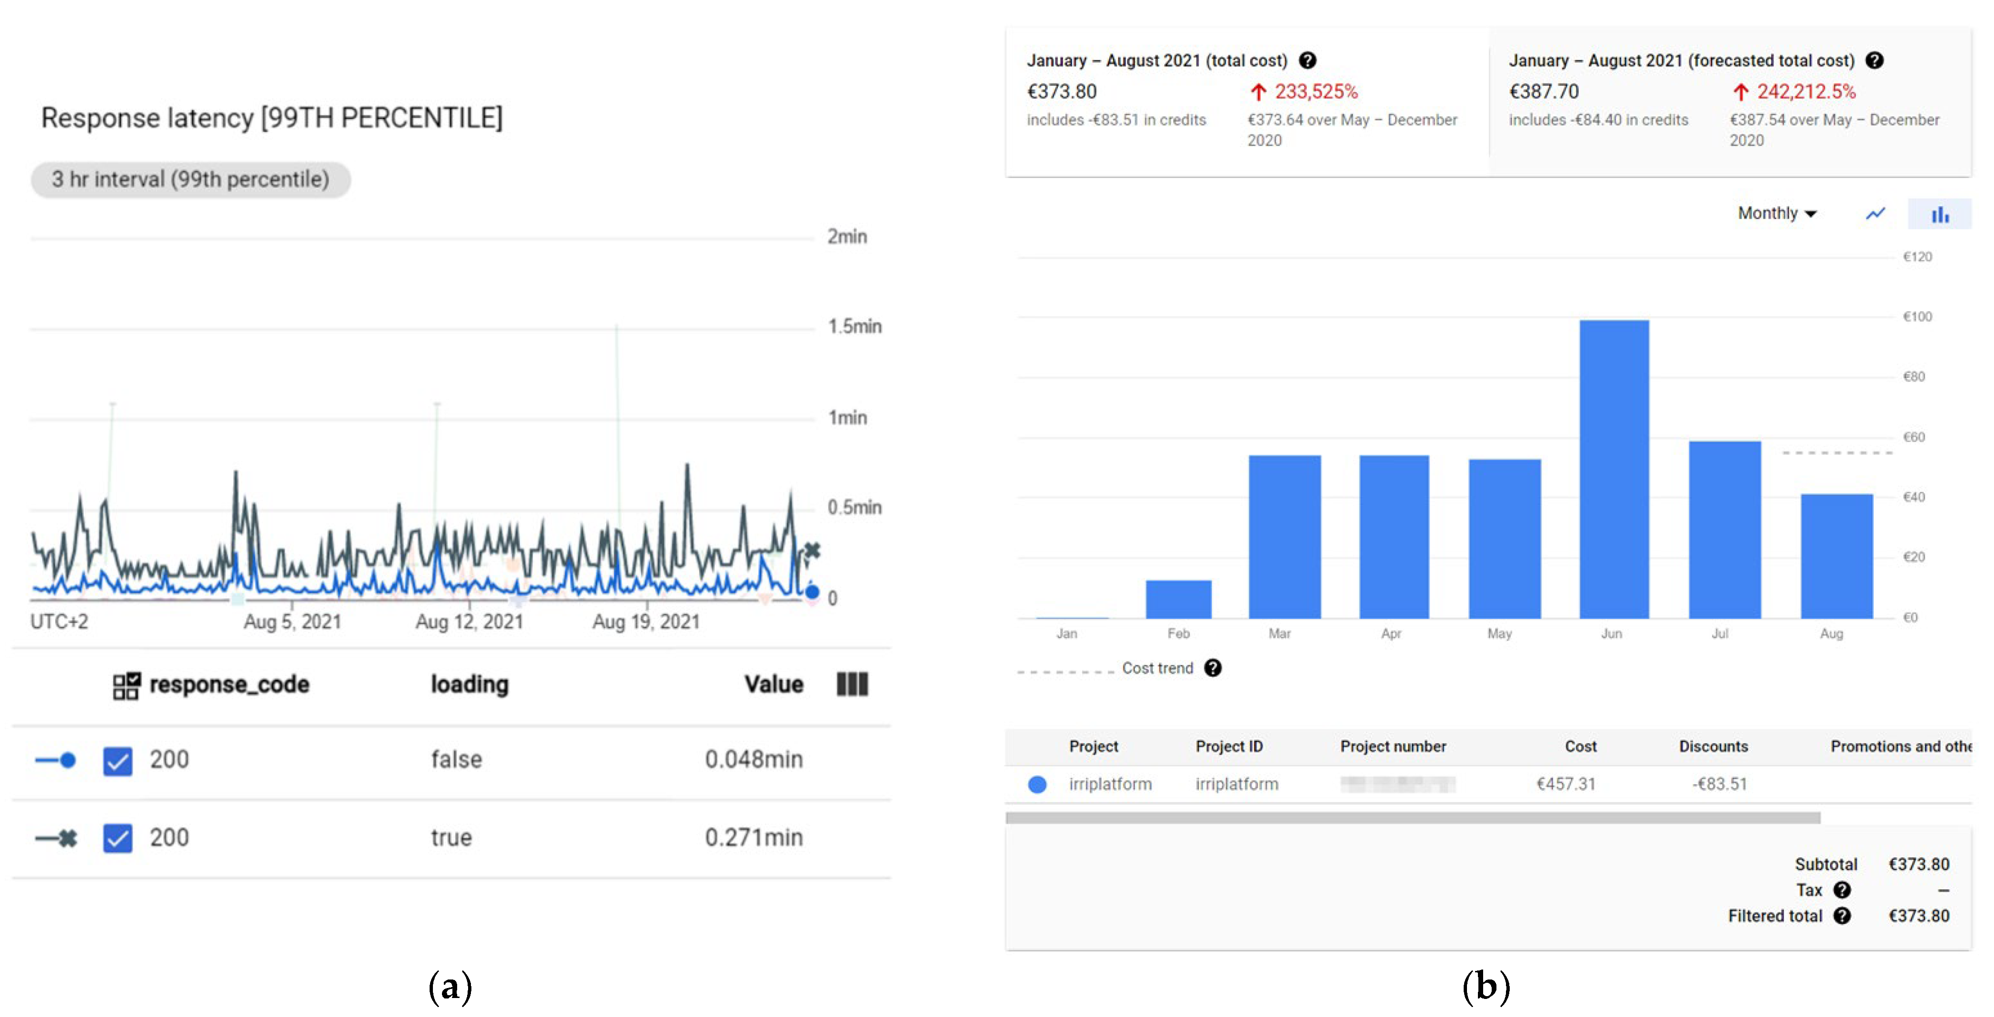Click the horizontal table scrollbar
This screenshot has width=1994, height=1017.
[1412, 818]
